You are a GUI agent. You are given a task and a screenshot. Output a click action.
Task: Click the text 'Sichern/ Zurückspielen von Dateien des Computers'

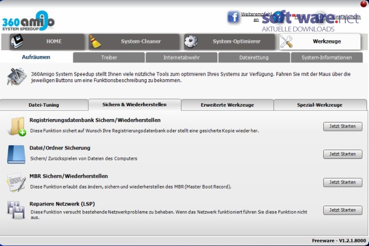[x=84, y=158]
